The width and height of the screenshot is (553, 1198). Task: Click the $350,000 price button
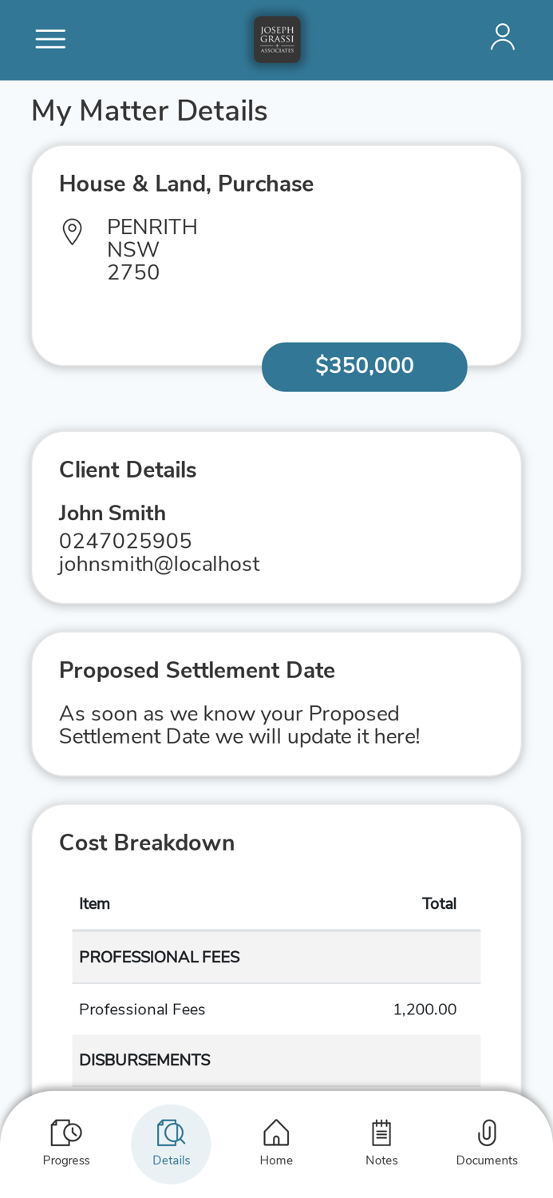pyautogui.click(x=365, y=366)
